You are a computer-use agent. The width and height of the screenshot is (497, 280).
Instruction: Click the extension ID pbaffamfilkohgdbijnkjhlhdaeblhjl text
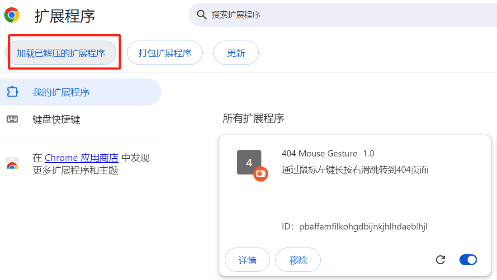(x=363, y=226)
